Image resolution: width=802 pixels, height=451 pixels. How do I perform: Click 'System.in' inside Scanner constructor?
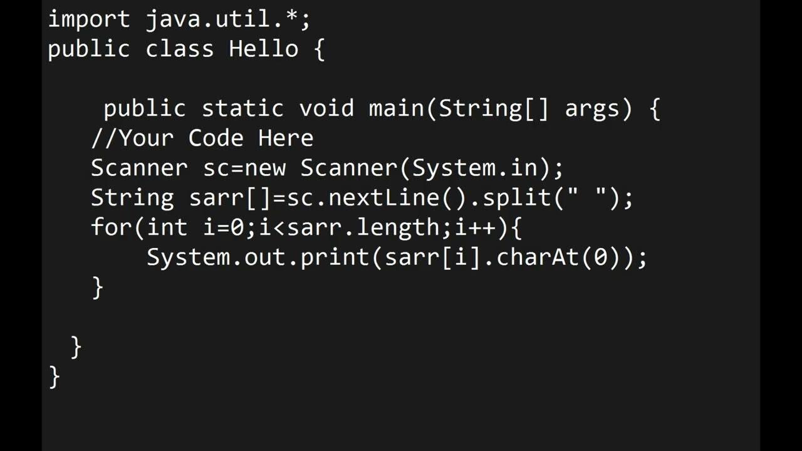[x=474, y=168]
